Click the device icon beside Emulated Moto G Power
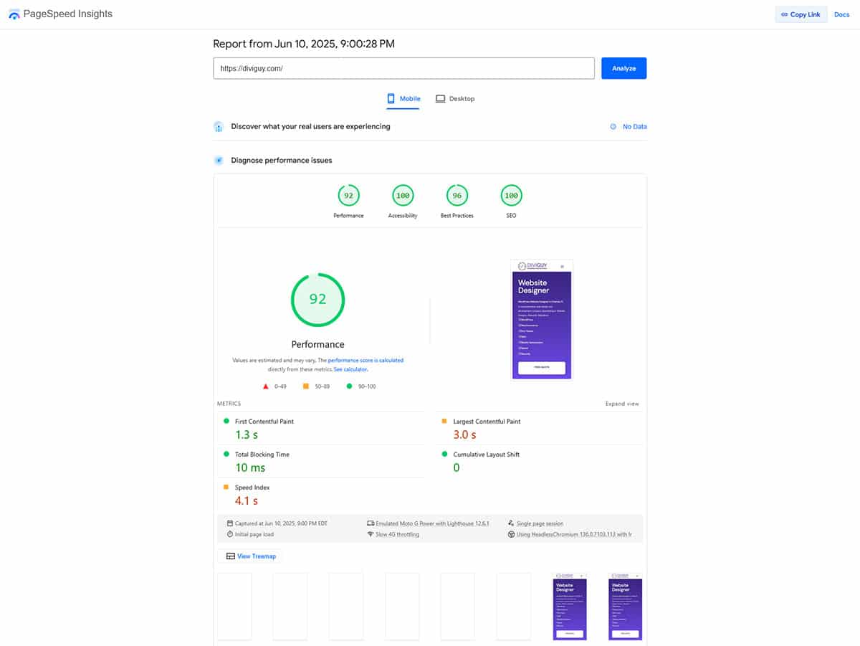This screenshot has height=646, width=860. (x=371, y=523)
